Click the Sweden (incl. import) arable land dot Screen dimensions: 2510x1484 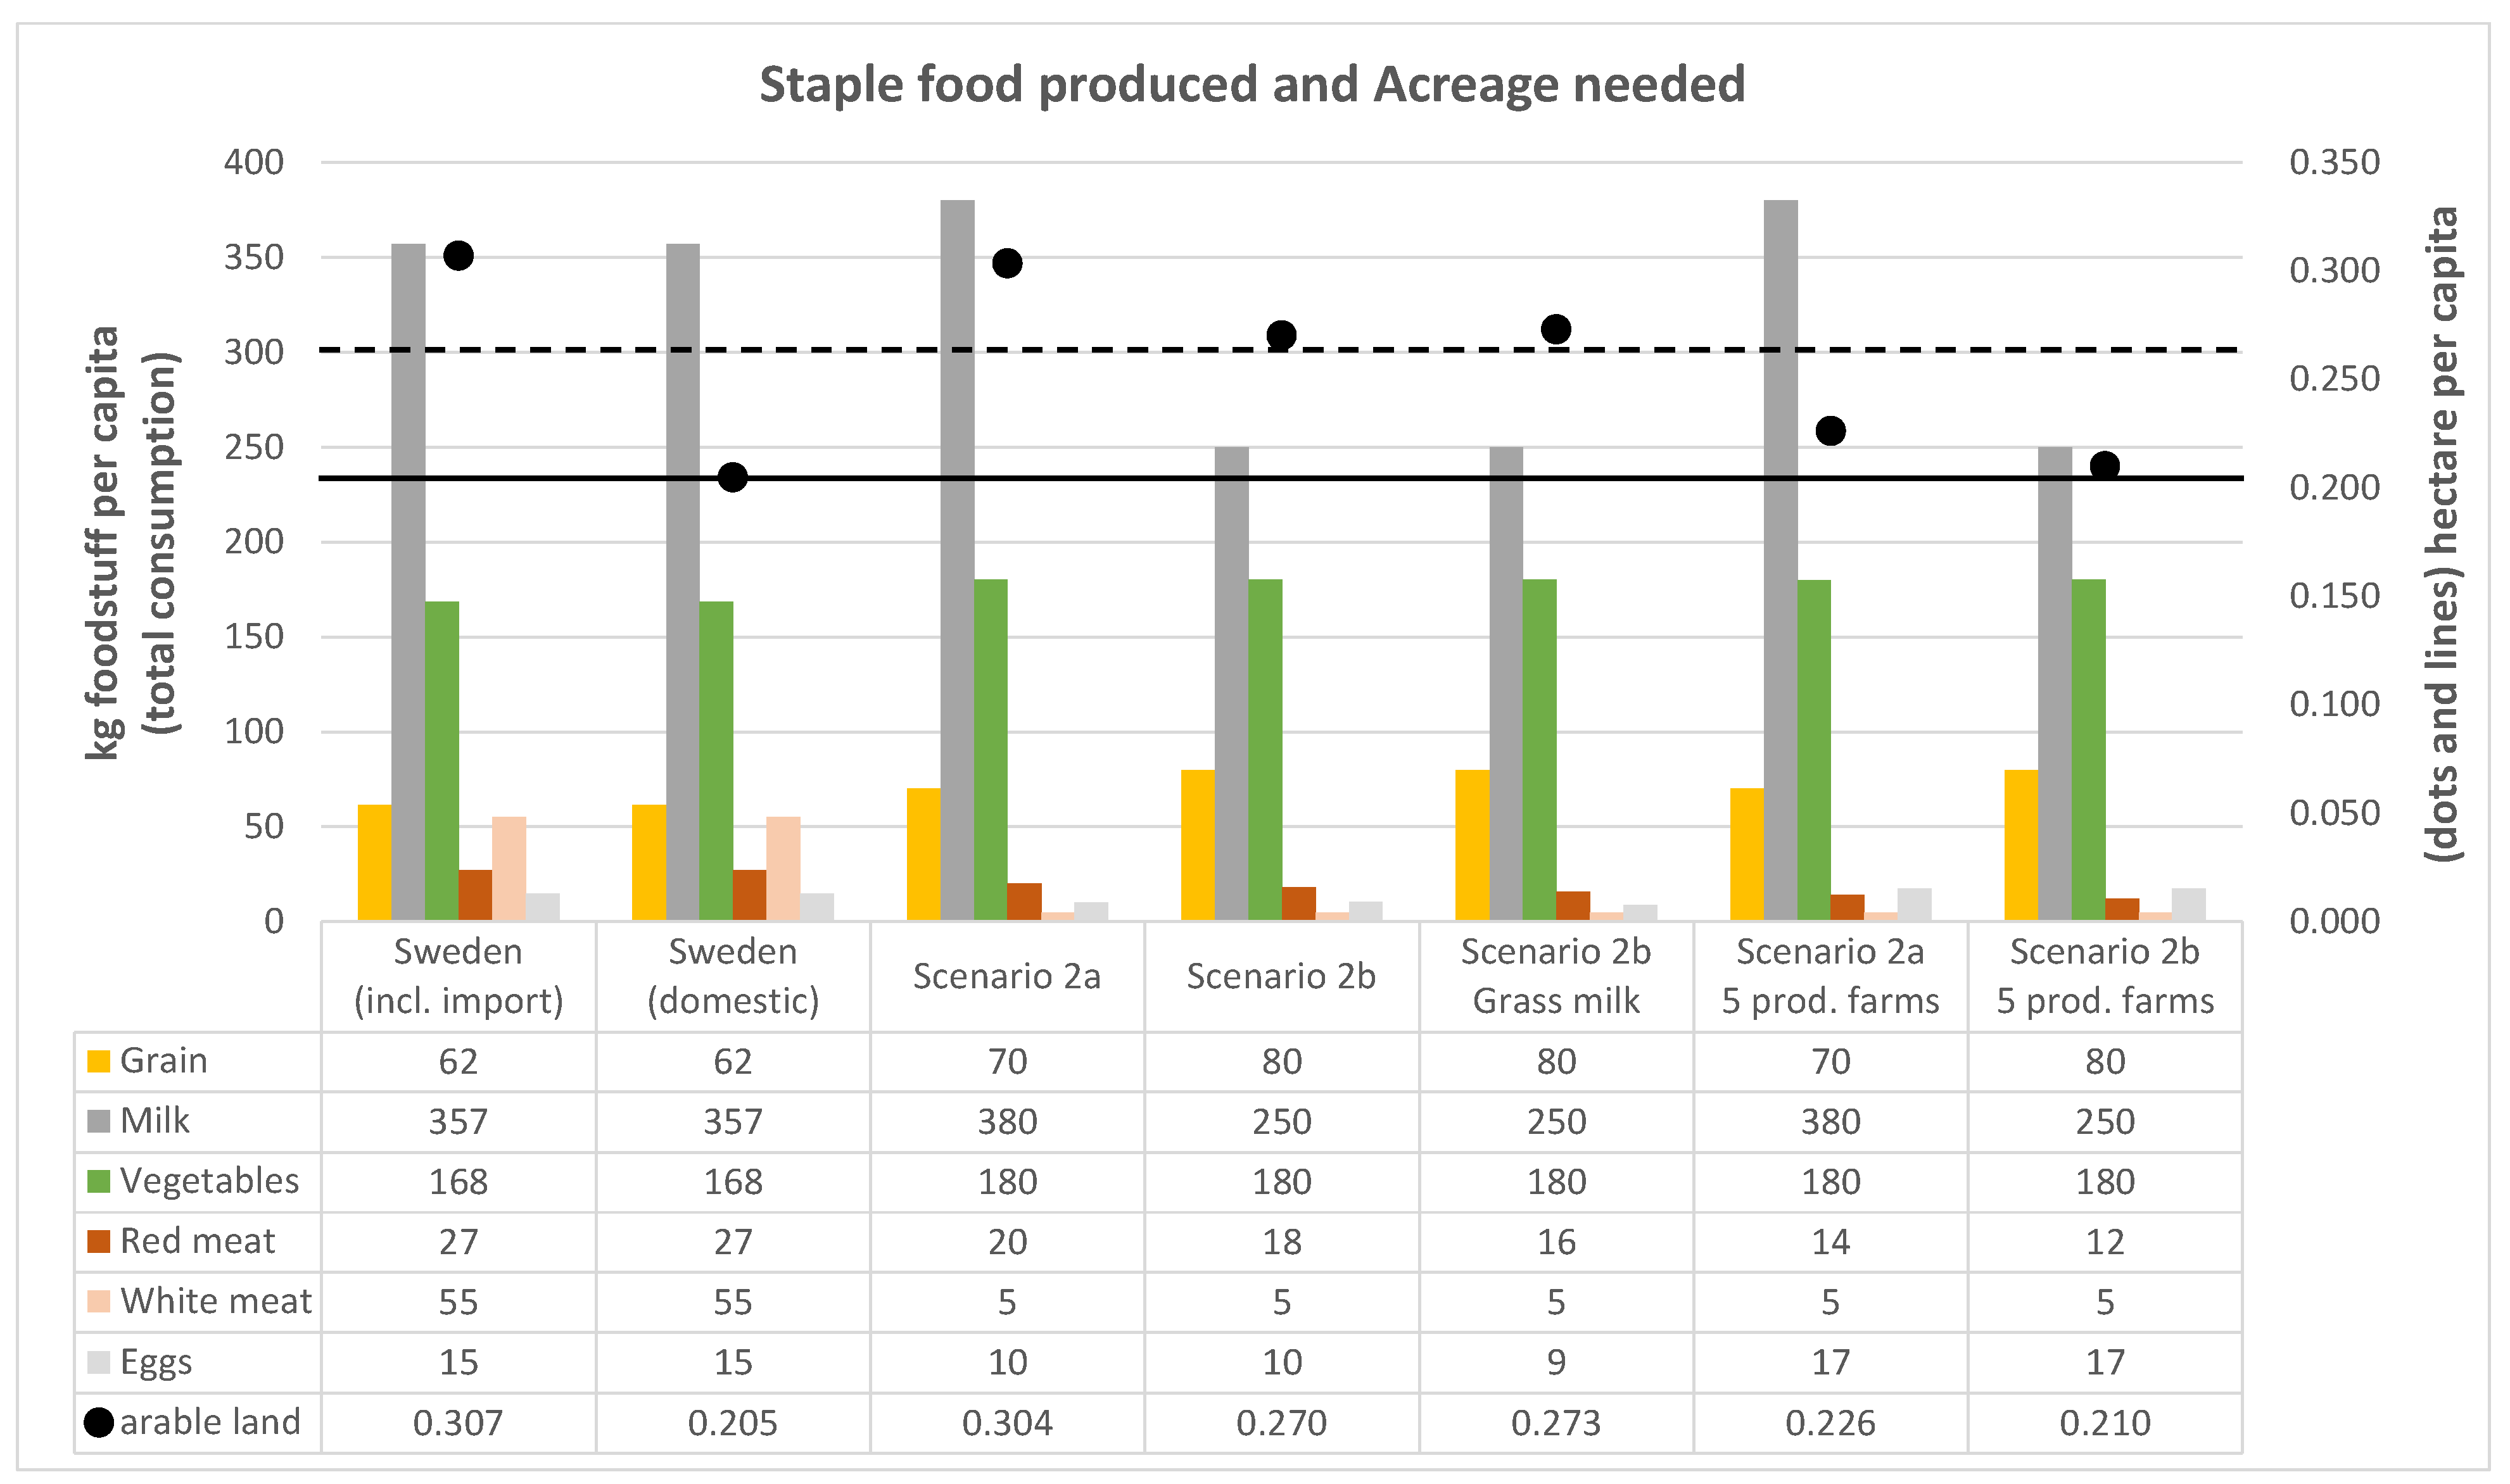pyautogui.click(x=458, y=256)
